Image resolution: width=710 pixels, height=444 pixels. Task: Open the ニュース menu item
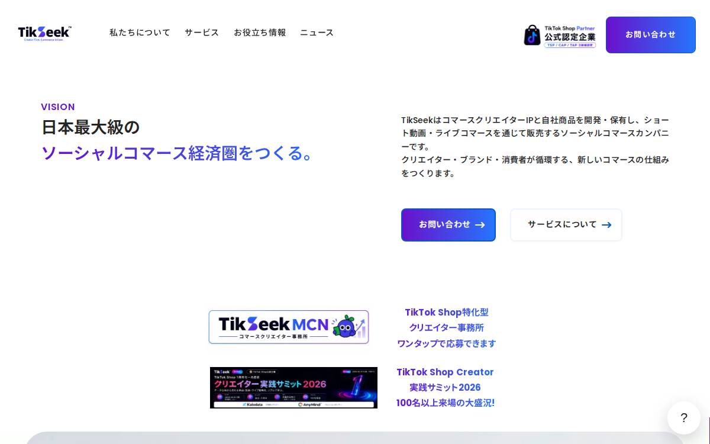pos(317,33)
